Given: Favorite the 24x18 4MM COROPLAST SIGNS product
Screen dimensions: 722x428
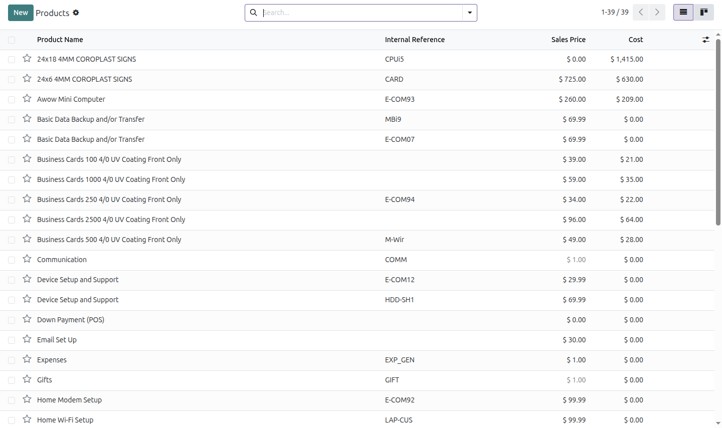Looking at the screenshot, I should point(27,59).
